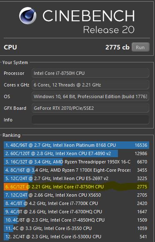Select the Cores x GHz field
The height and width of the screenshot is (242, 155).
tap(90, 85)
